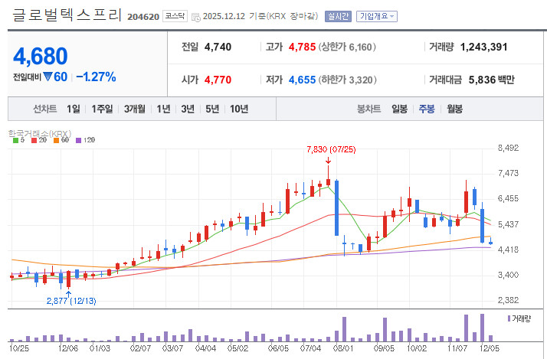Click the 하한가 3,320 text

(347, 80)
